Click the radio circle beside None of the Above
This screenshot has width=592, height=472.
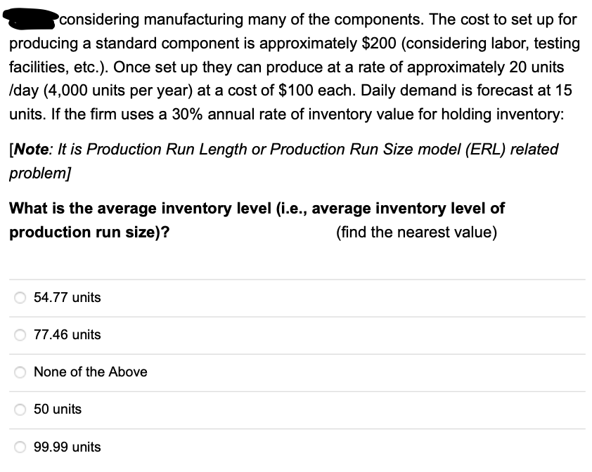coord(19,370)
